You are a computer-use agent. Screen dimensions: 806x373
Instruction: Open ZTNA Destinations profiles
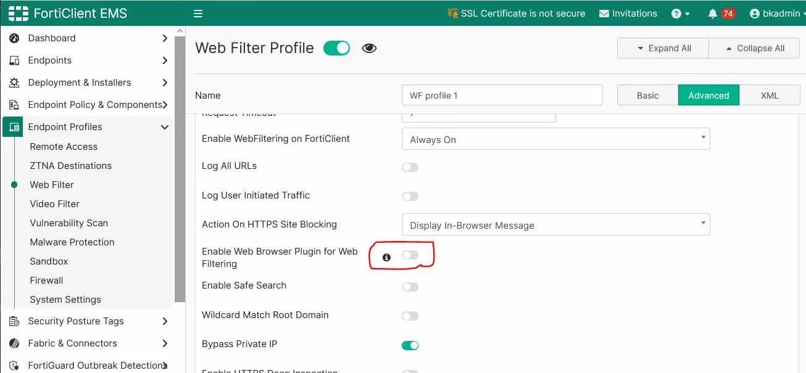[71, 166]
